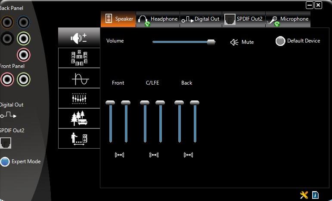Image resolution: width=332 pixels, height=201 pixels.
Task: Click the Back channel label
Action: coord(186,83)
